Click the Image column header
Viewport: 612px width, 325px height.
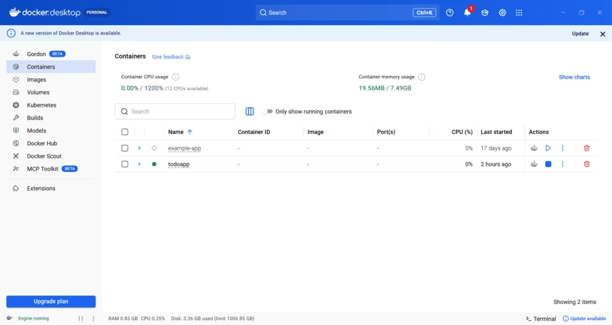click(x=316, y=132)
